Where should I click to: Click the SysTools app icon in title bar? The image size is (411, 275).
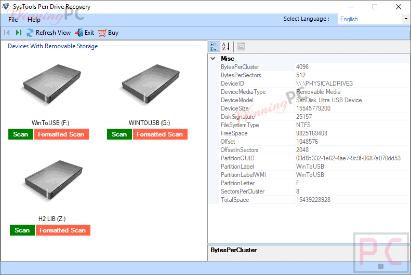click(6, 6)
